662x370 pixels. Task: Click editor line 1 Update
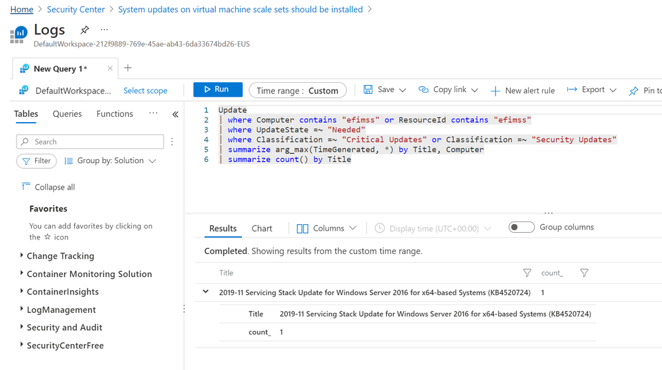click(232, 110)
